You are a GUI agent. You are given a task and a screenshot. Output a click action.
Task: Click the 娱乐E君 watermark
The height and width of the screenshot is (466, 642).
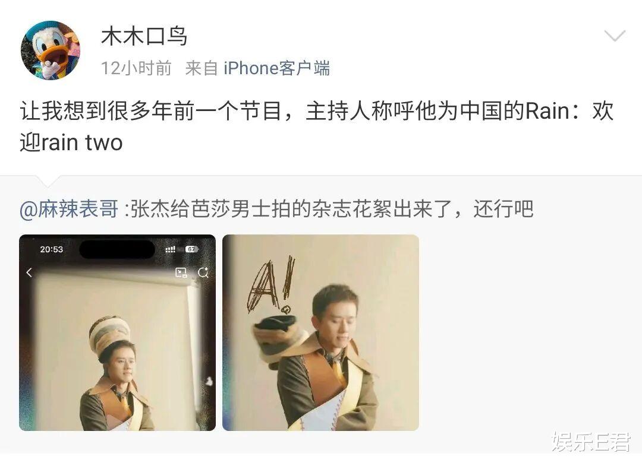click(591, 442)
